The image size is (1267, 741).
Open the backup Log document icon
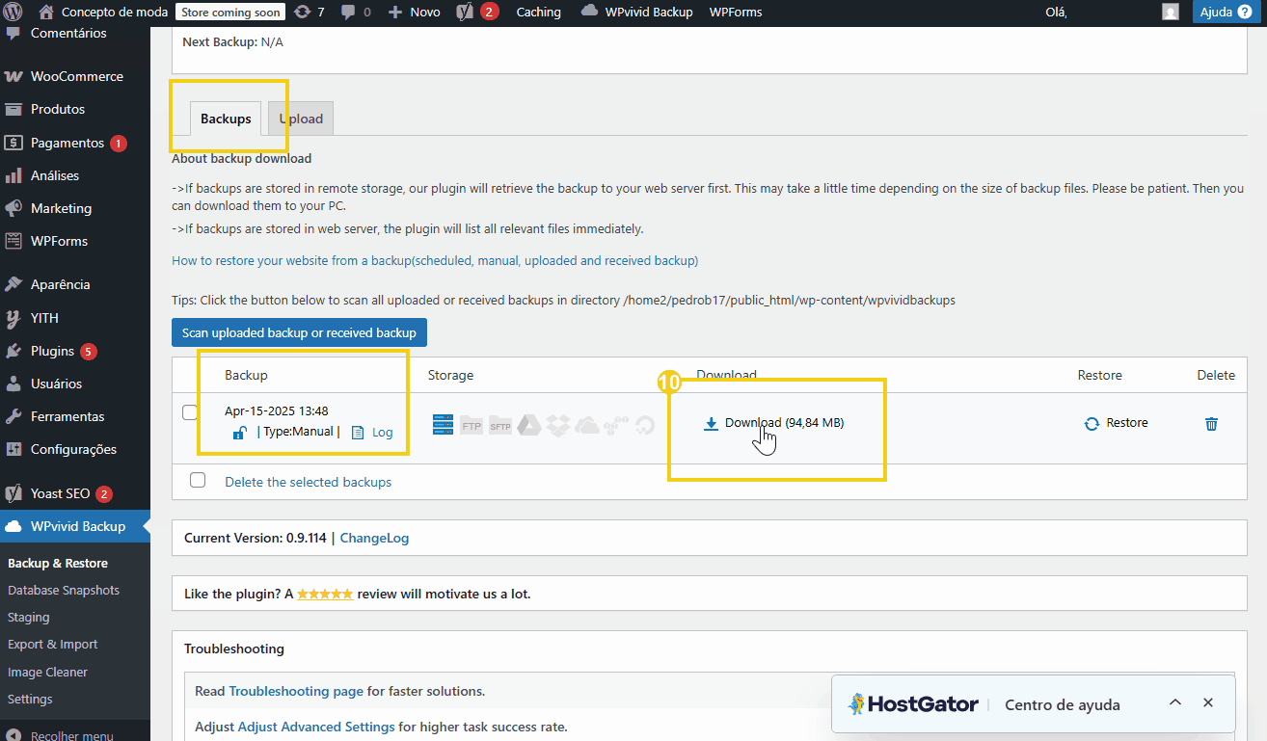358,433
